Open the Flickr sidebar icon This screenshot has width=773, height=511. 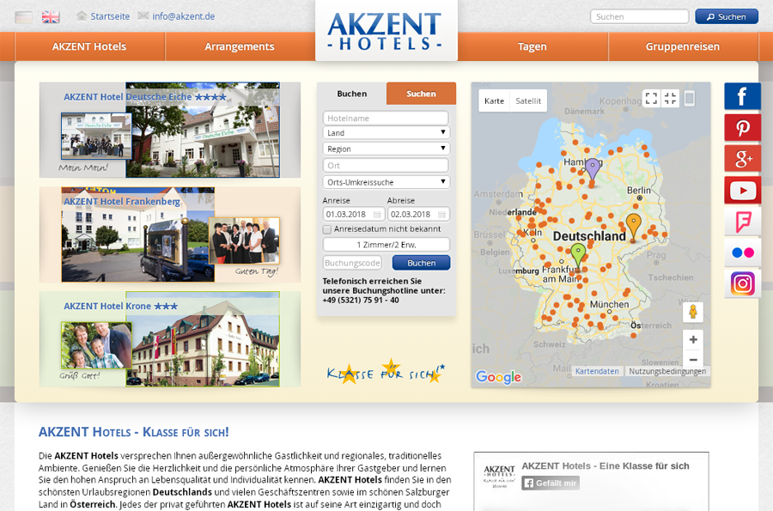point(742,252)
